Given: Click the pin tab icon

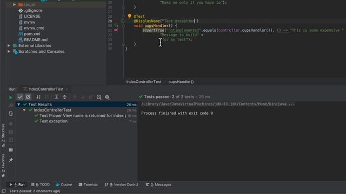Looking at the screenshot, I should 11,160.
